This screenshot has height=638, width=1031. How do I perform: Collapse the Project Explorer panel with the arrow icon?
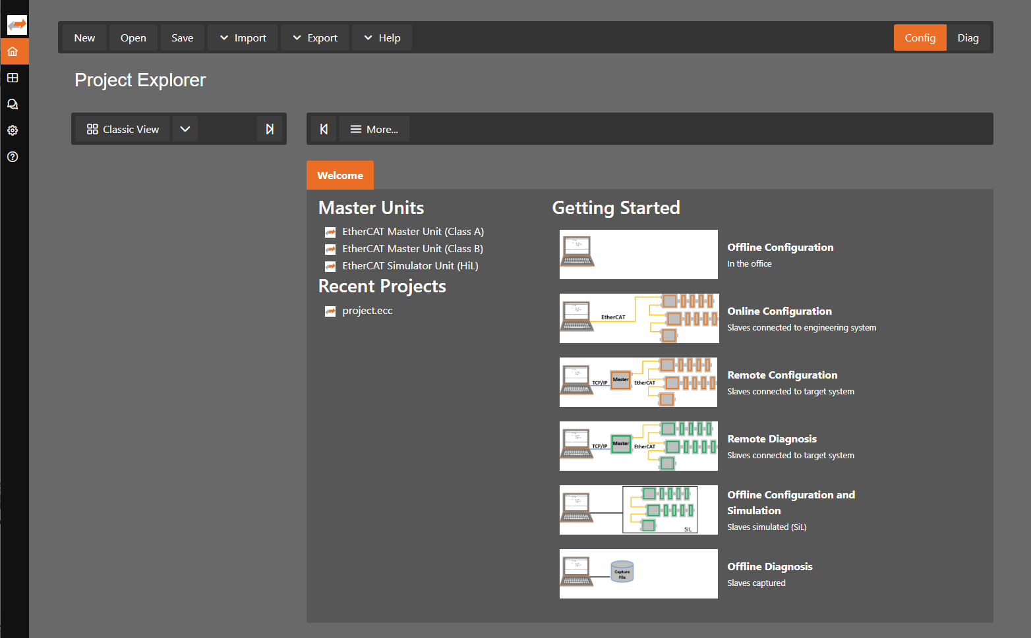coord(270,129)
